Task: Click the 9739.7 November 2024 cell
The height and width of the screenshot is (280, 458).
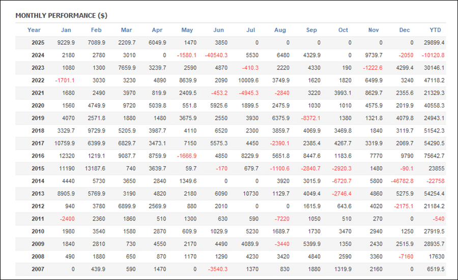Action: tap(374, 55)
